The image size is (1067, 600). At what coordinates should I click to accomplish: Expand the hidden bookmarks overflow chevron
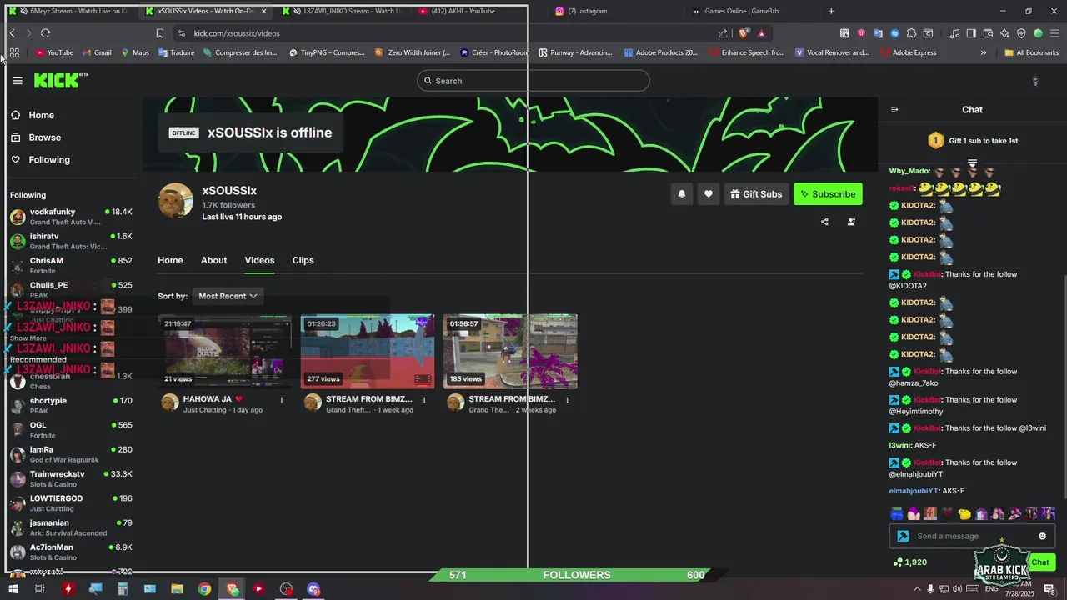point(984,52)
